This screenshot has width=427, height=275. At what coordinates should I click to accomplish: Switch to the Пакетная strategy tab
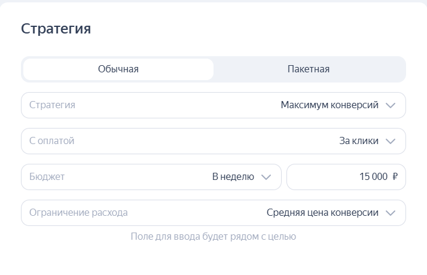click(309, 69)
